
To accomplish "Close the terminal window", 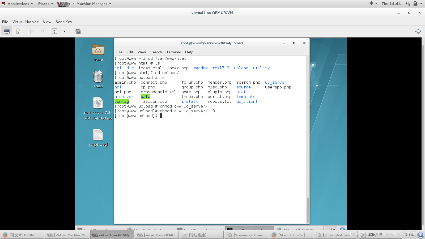I will pos(304,43).
